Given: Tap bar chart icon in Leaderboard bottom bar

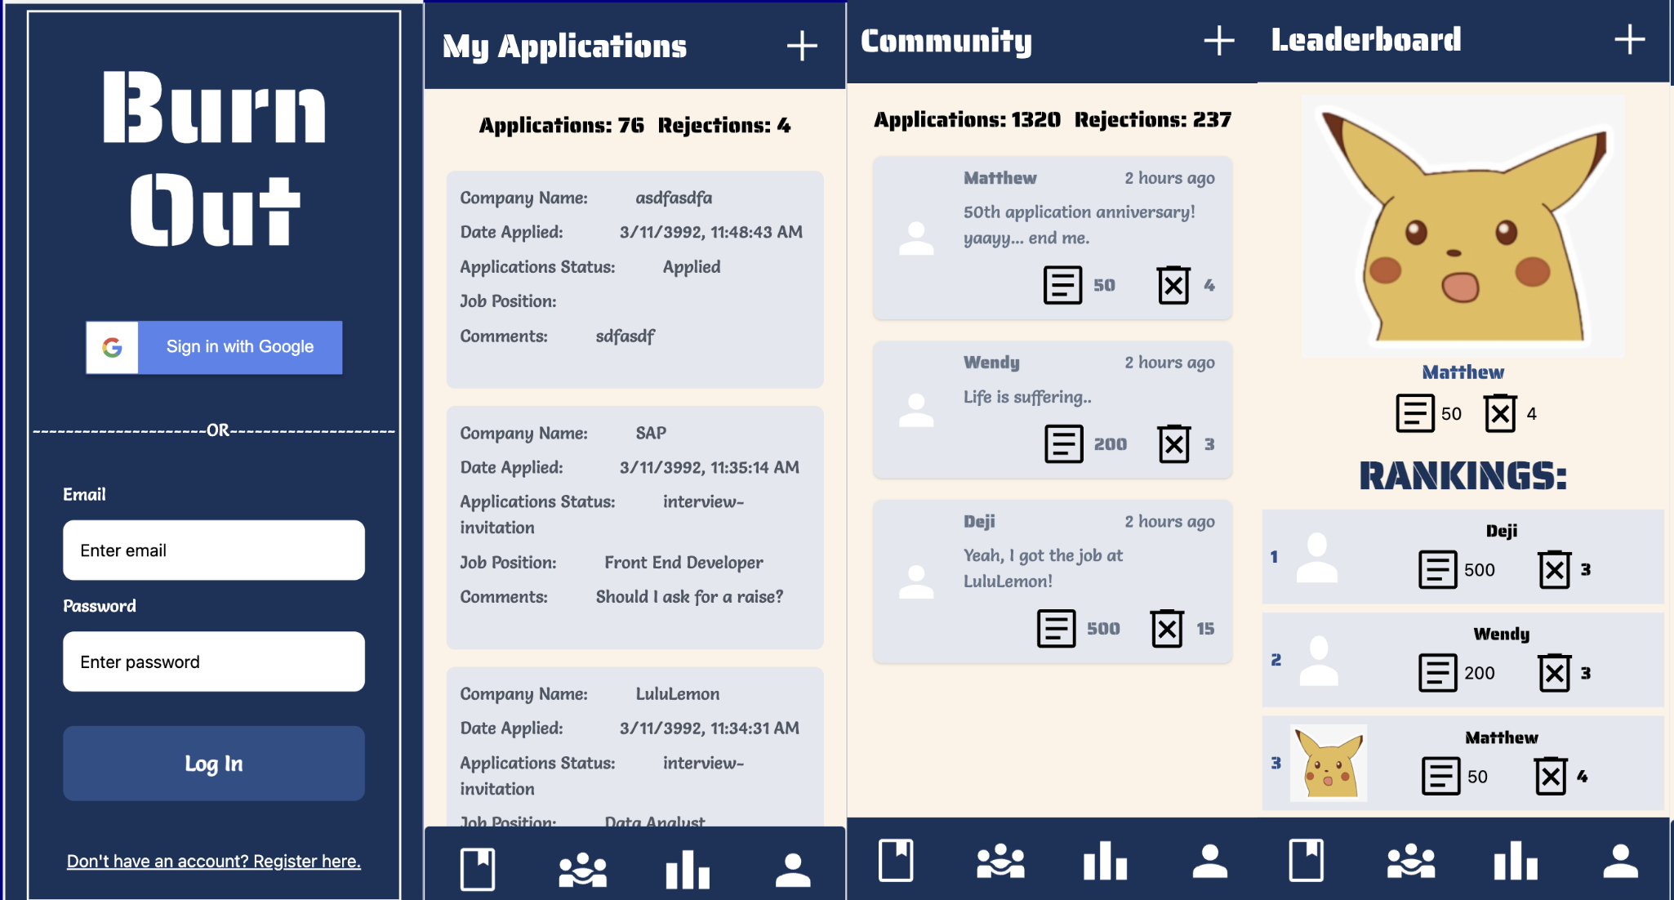Looking at the screenshot, I should pos(1516,861).
